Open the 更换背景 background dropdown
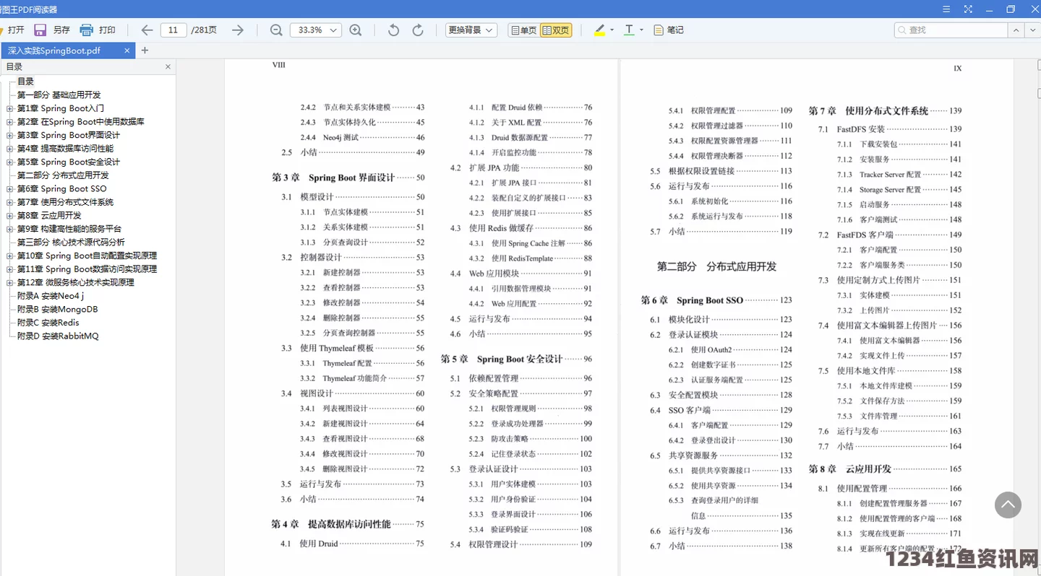 point(471,30)
